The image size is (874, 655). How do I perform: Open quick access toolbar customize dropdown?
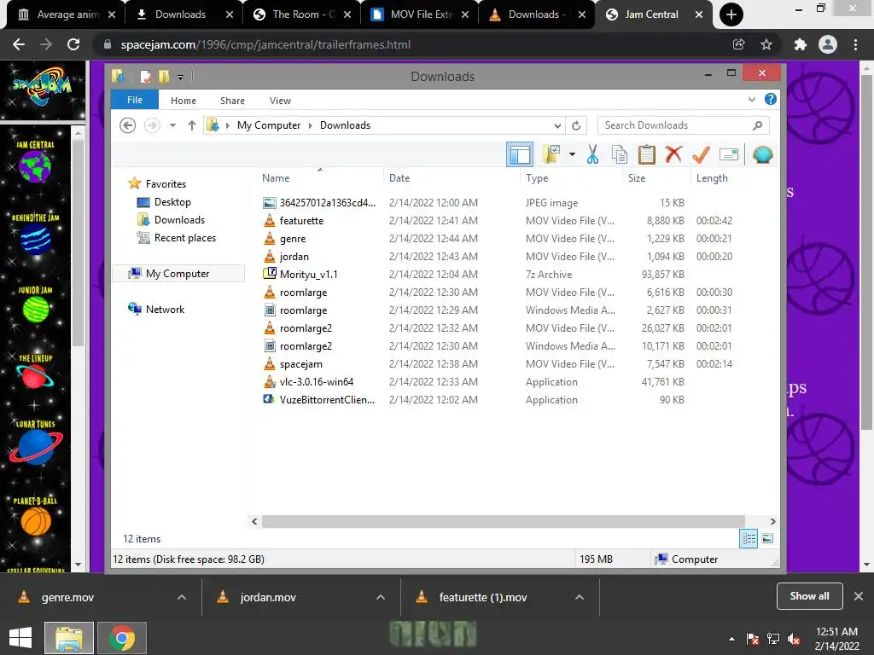(x=181, y=78)
